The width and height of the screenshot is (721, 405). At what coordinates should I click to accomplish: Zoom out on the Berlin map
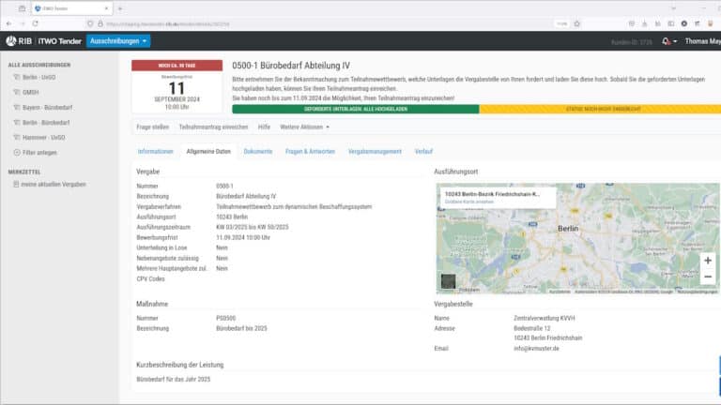point(707,277)
